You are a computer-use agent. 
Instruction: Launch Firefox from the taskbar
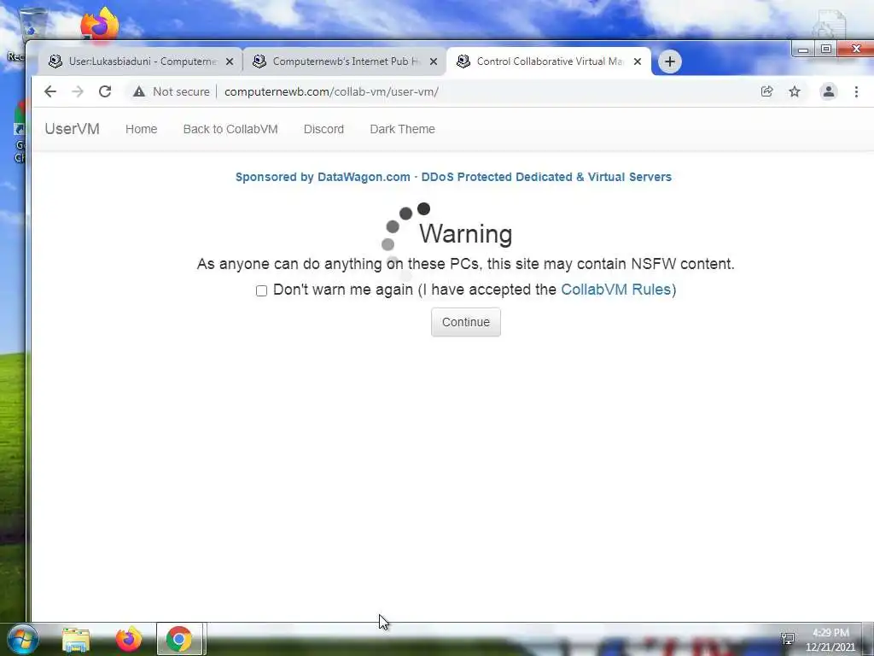[129, 639]
